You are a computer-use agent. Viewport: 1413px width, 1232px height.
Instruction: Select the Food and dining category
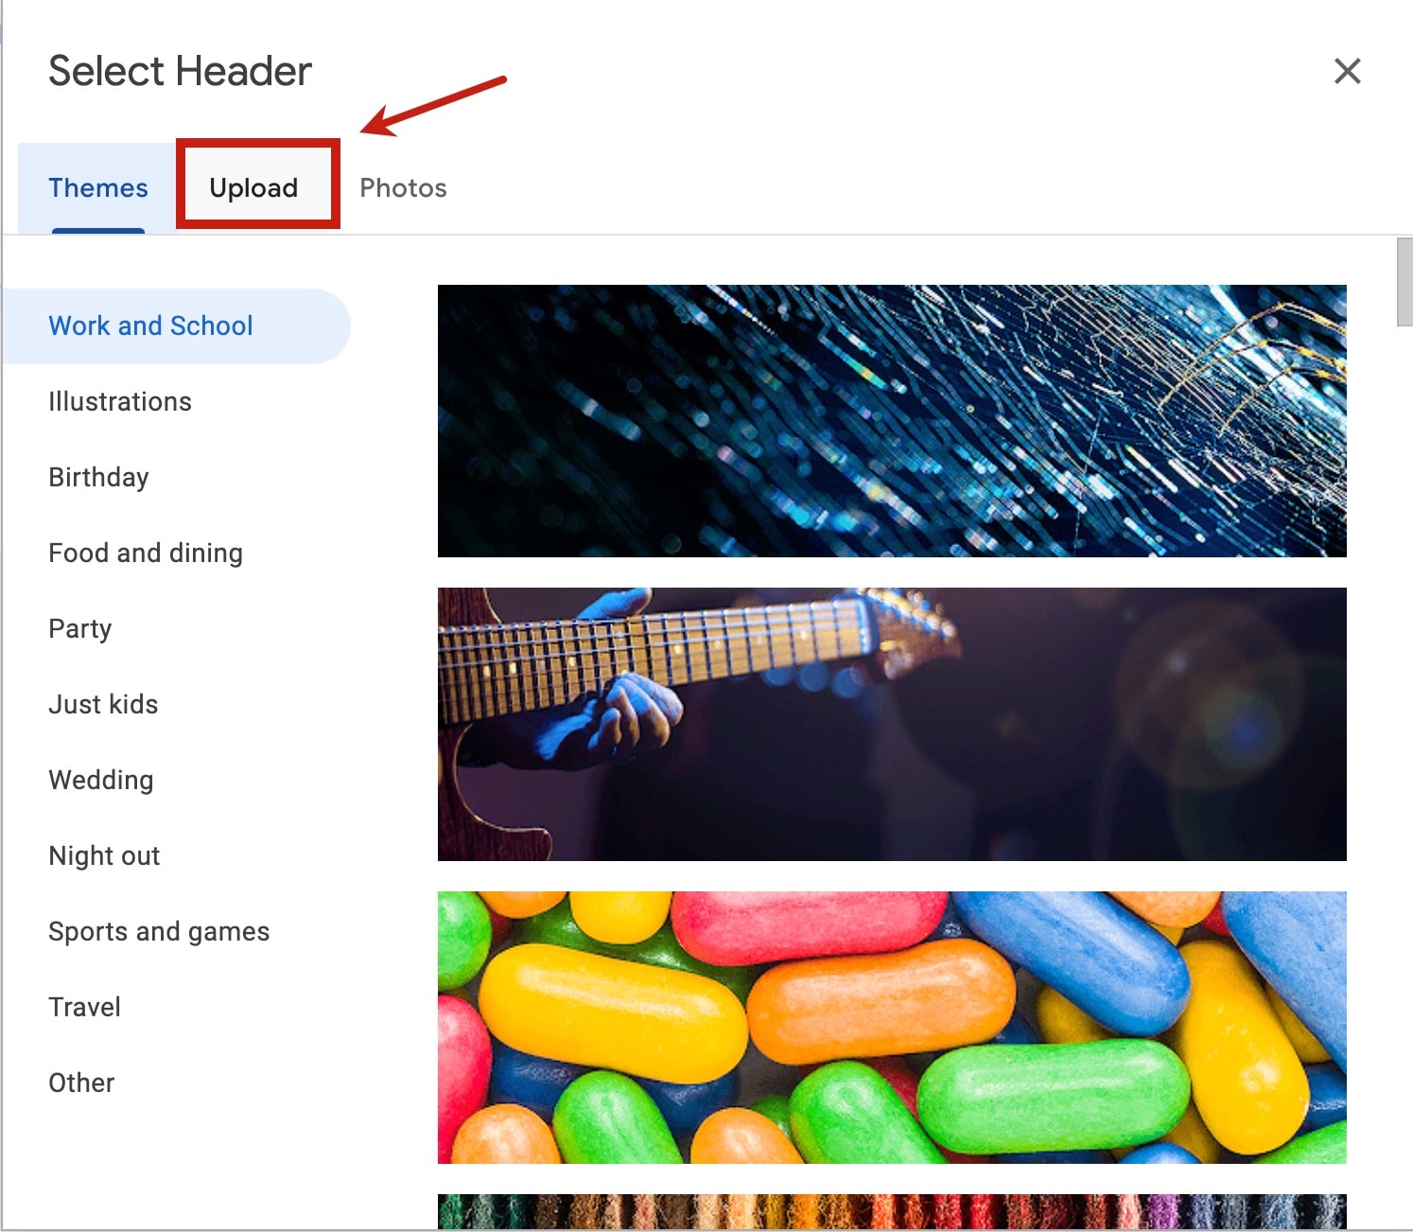(x=145, y=553)
